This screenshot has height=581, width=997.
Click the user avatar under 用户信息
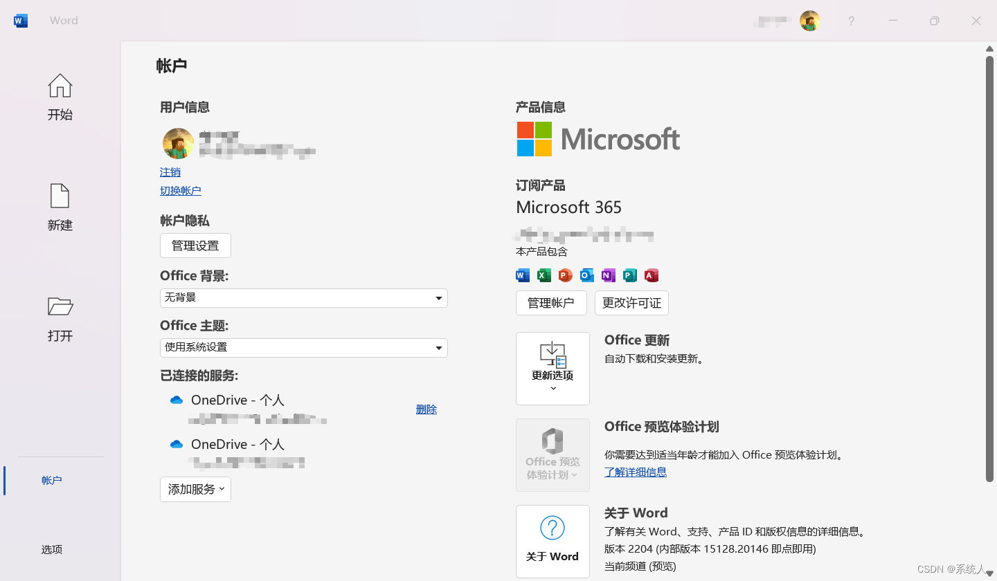coord(178,143)
